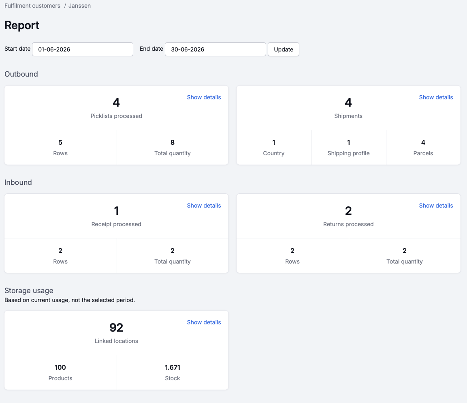Click the Shipments label
The image size is (467, 403).
click(x=348, y=116)
